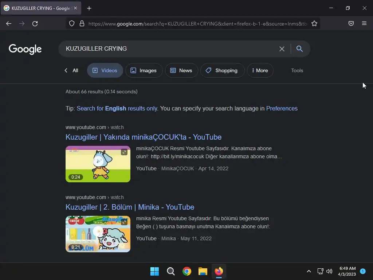Open the search Tools options

coord(297,70)
